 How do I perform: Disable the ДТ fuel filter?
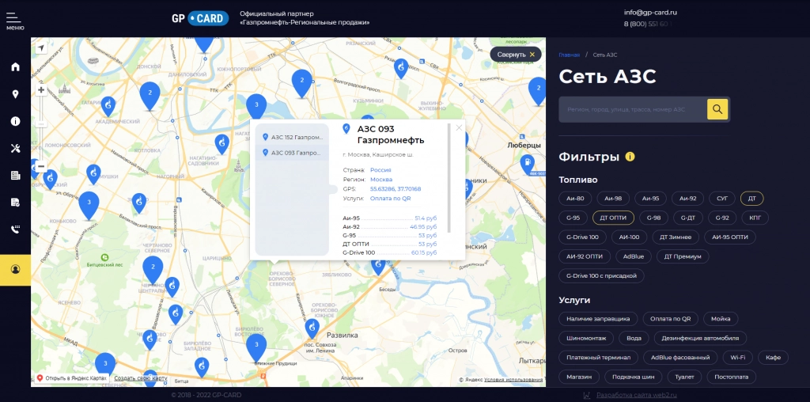[751, 199]
